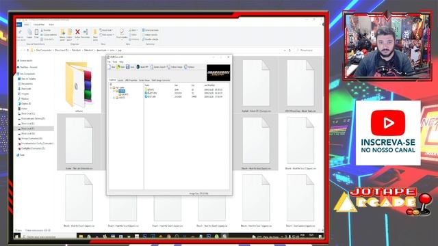Click the Explorer search box
The height and width of the screenshot is (246, 438).
click(308, 50)
